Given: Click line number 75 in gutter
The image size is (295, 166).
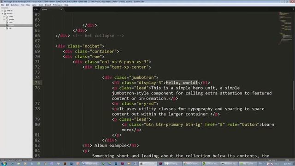Looking at the screenshot, I should pyautogui.click(x=37, y=83).
